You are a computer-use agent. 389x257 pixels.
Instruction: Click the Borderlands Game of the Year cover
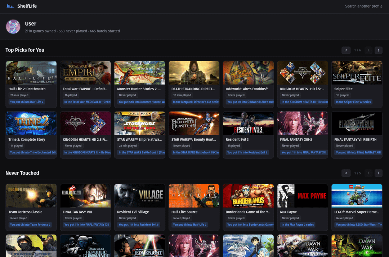point(248,196)
